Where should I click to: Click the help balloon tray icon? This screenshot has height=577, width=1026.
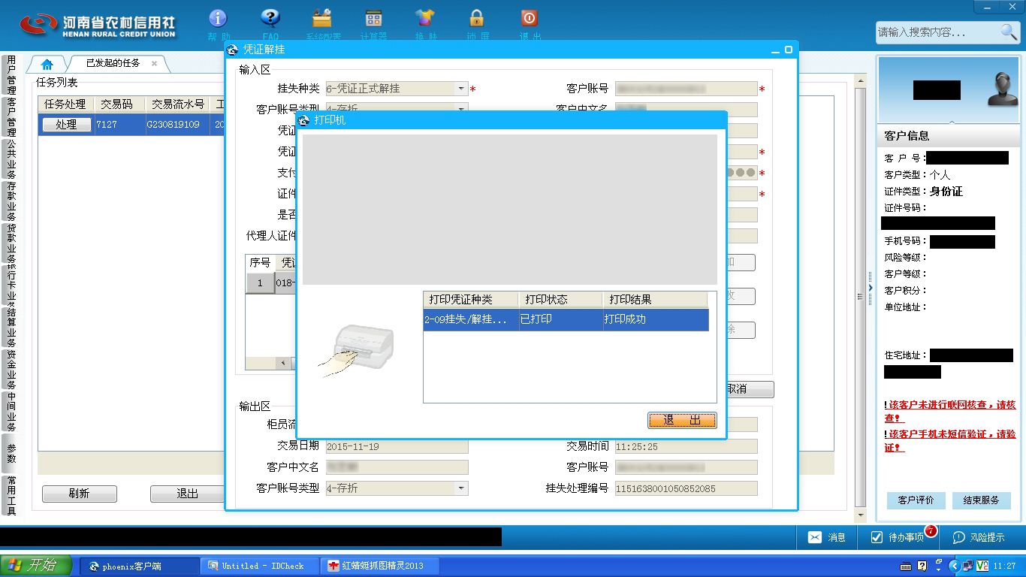(x=922, y=566)
